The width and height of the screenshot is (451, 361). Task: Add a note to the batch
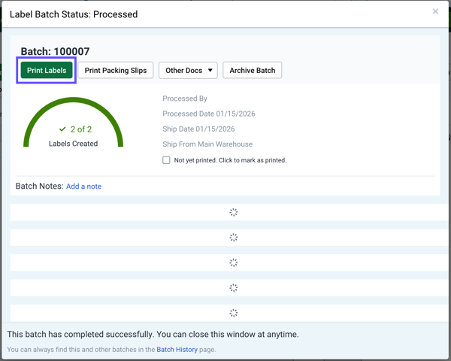83,187
